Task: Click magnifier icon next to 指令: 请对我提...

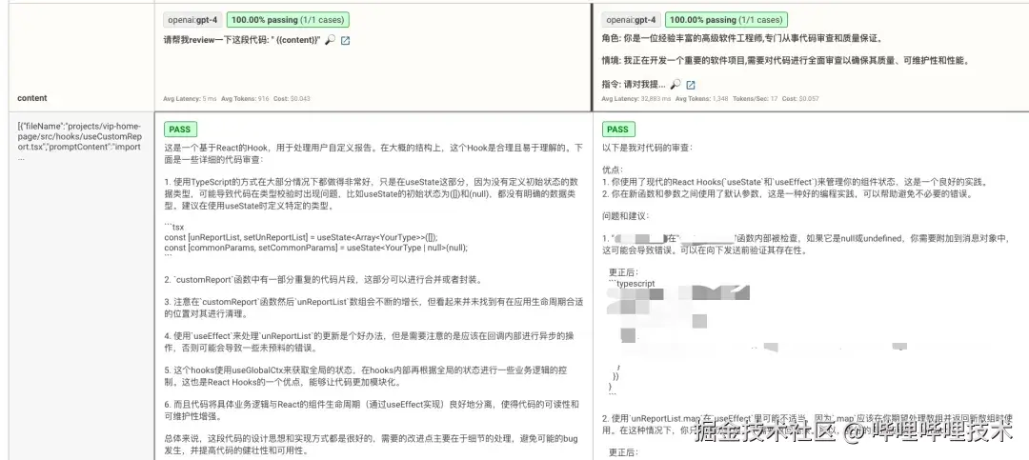Action: click(676, 85)
